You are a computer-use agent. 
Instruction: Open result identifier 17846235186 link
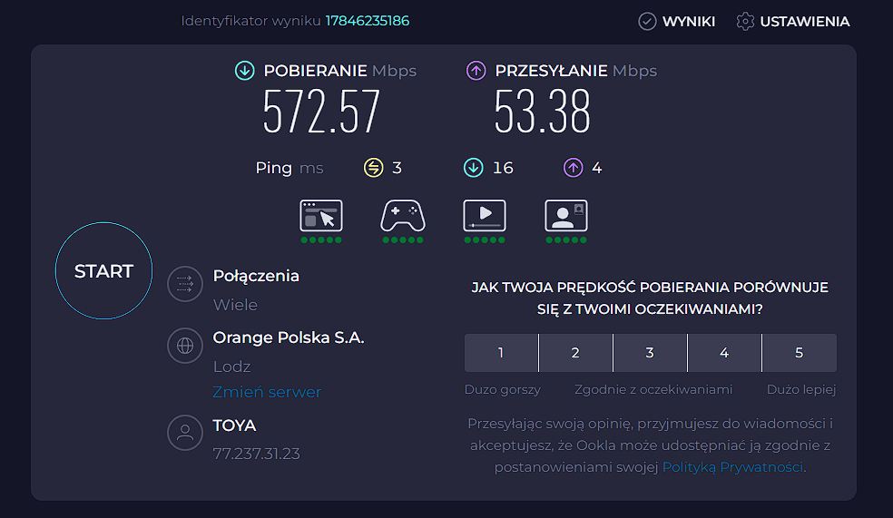tap(368, 21)
